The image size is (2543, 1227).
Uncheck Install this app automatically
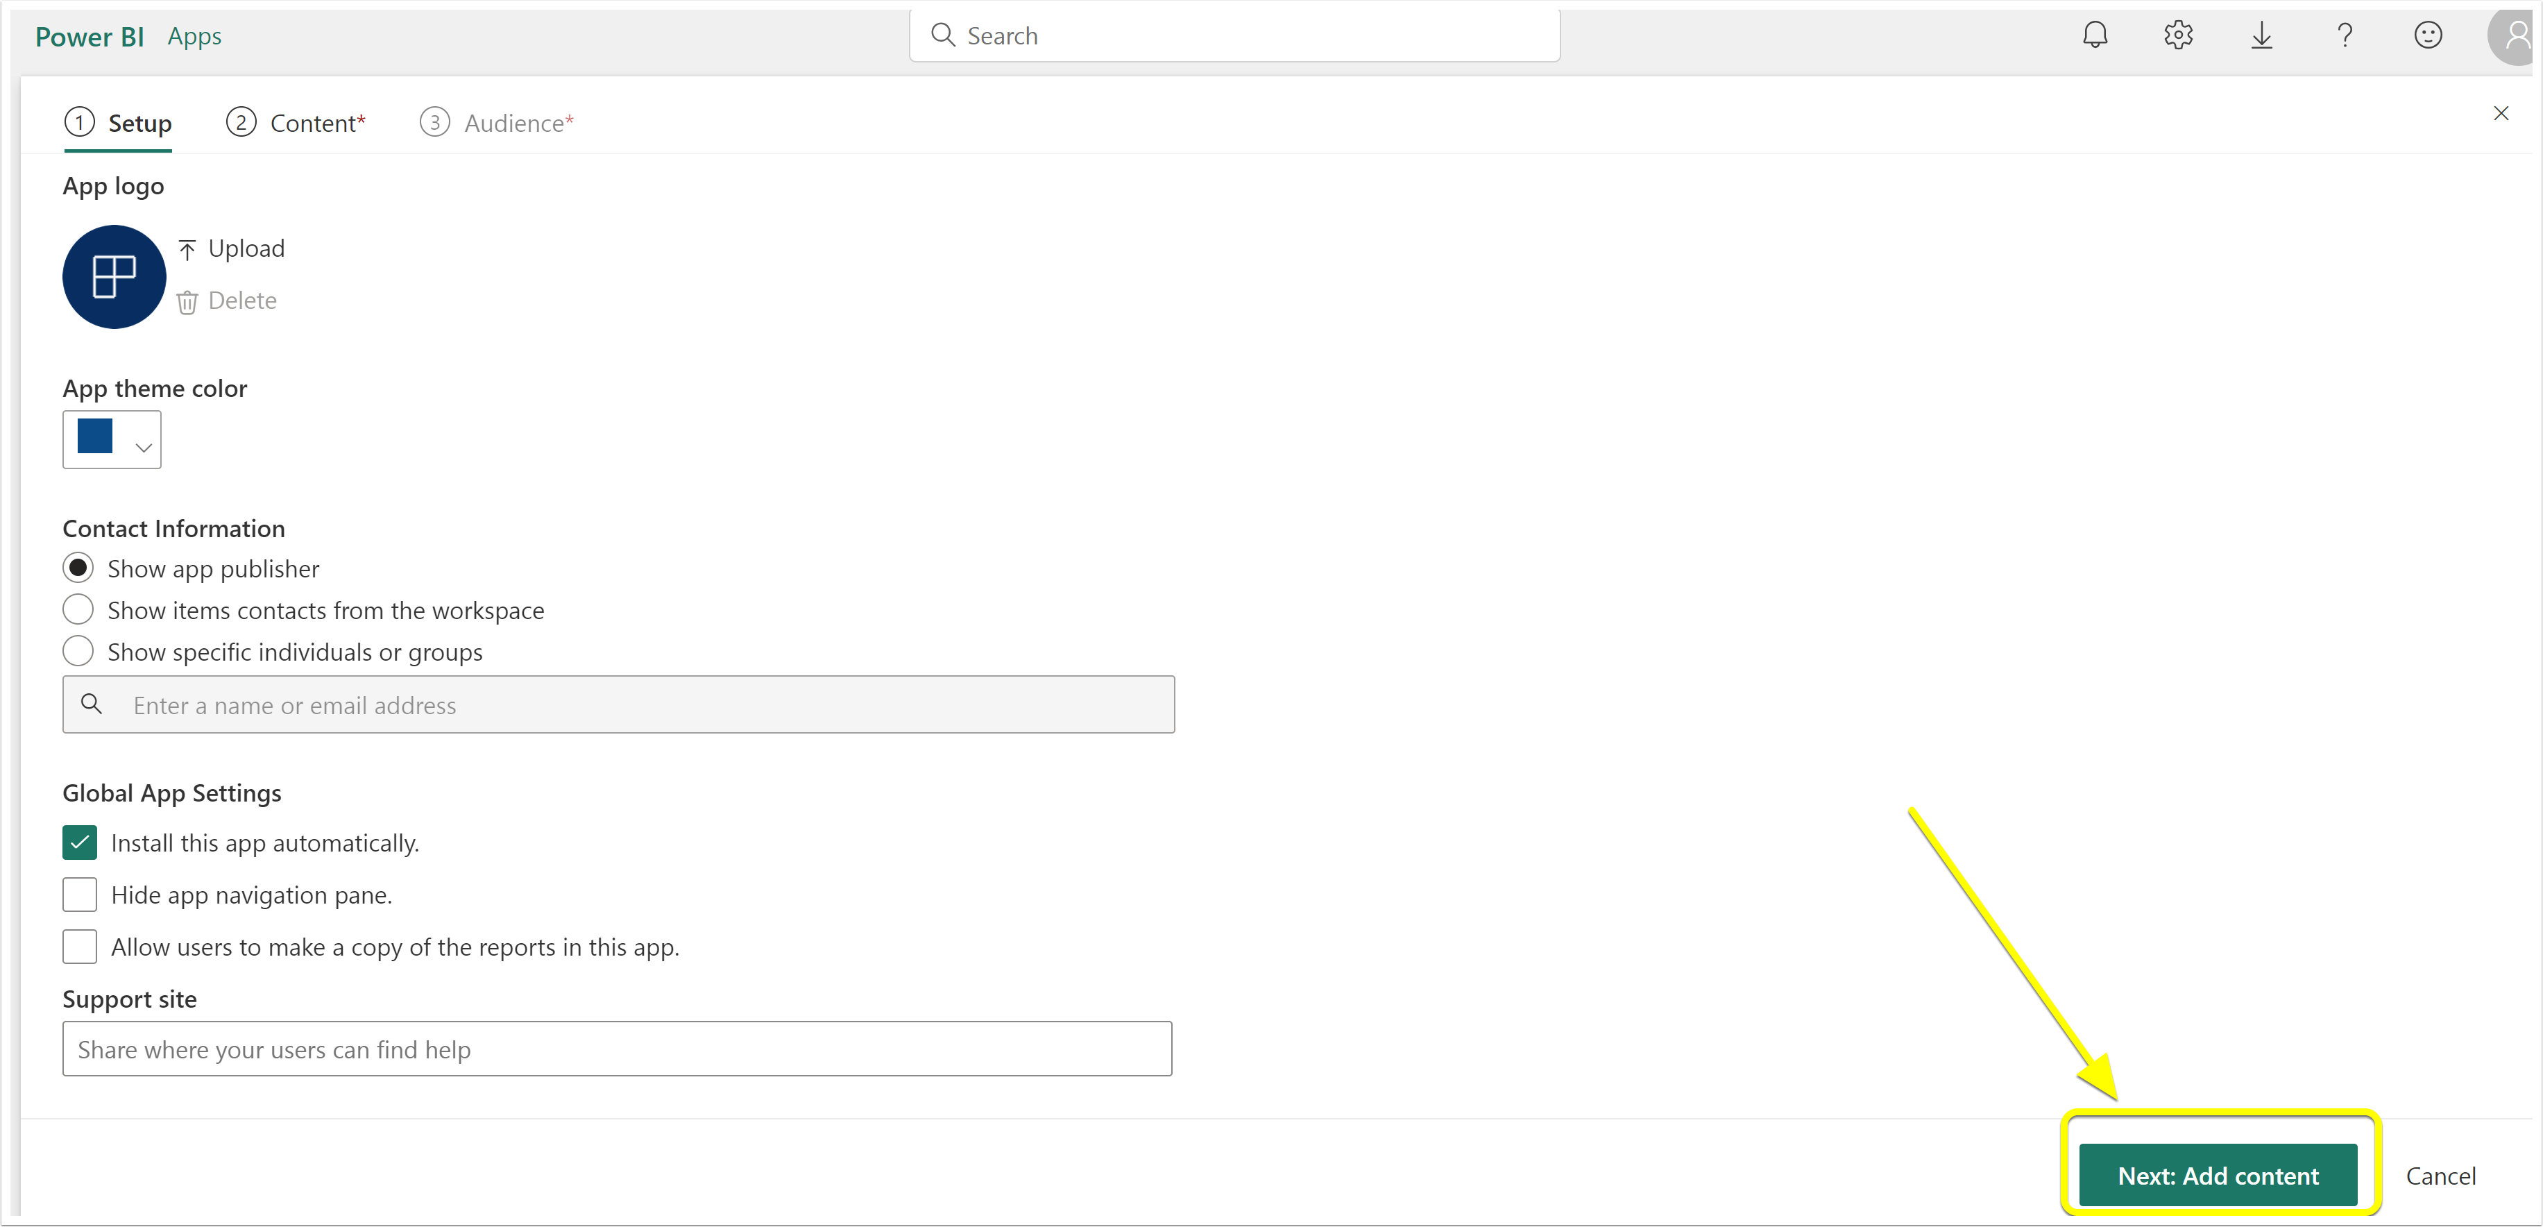(80, 843)
